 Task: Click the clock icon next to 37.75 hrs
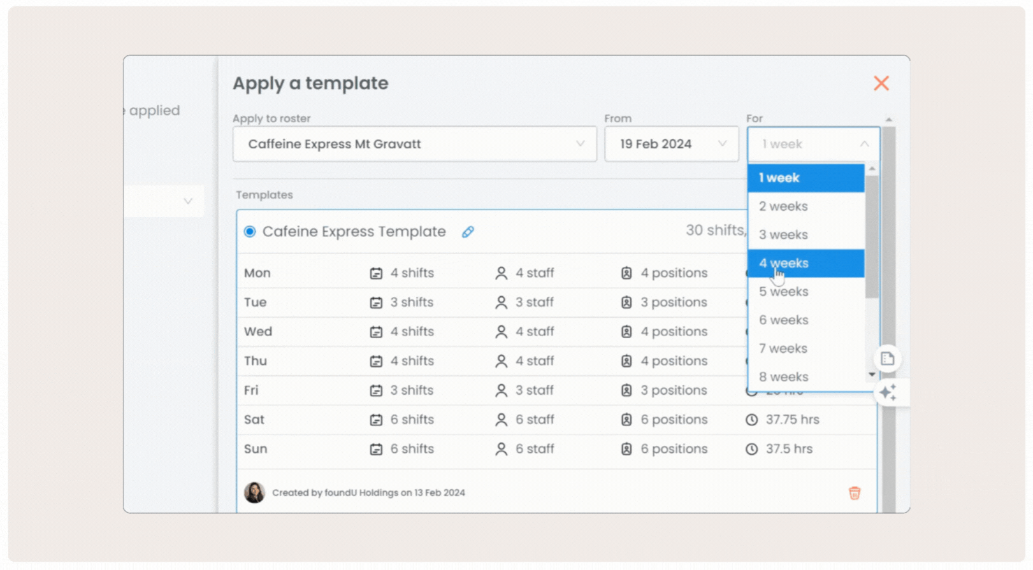(x=752, y=420)
